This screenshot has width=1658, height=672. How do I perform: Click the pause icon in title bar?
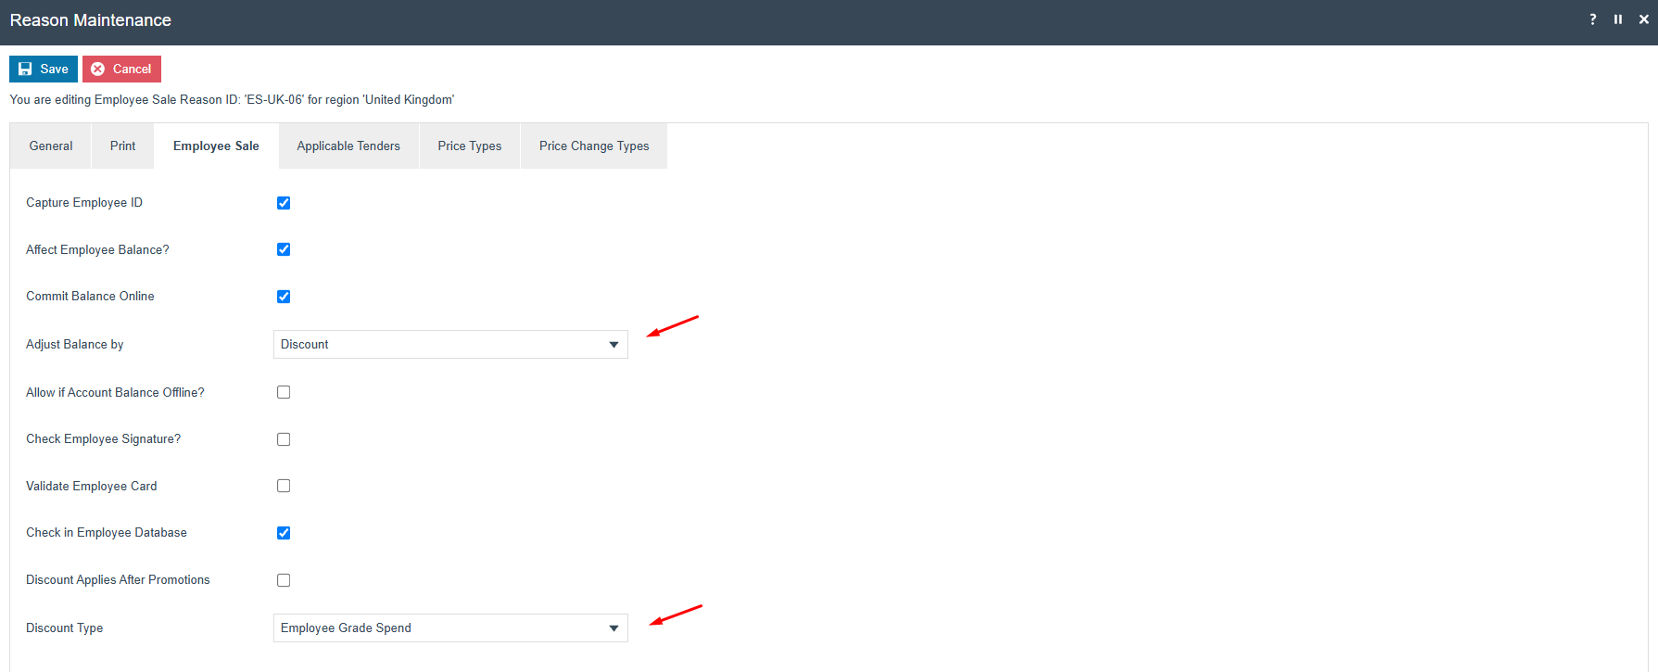click(1618, 19)
